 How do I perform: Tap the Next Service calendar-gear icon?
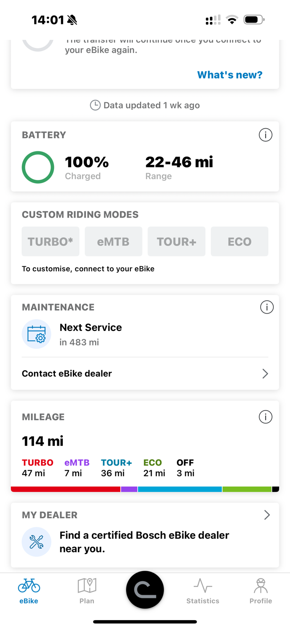[x=36, y=334]
